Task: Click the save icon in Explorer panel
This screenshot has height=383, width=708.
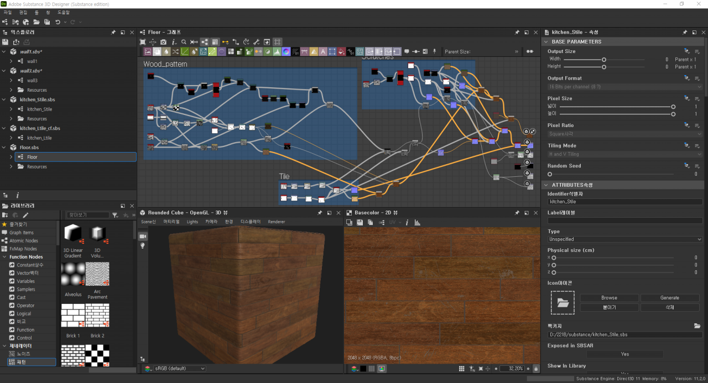Action: click(x=6, y=42)
